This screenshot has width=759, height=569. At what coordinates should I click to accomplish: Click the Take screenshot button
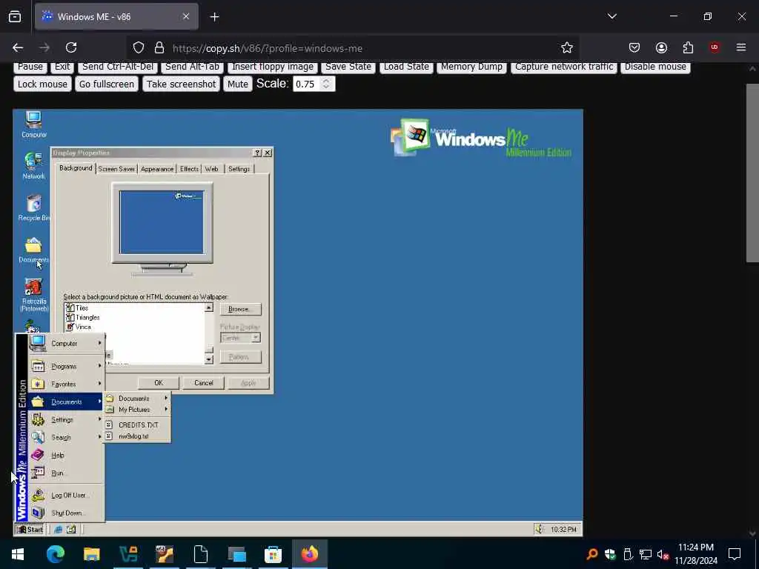click(181, 84)
